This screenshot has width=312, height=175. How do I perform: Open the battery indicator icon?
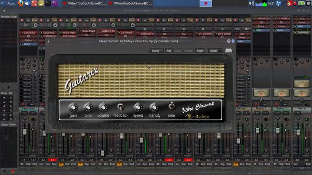pyautogui.click(x=301, y=3)
